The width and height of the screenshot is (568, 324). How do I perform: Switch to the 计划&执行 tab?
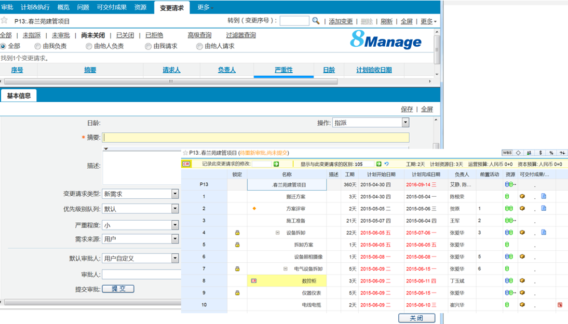tap(35, 7)
